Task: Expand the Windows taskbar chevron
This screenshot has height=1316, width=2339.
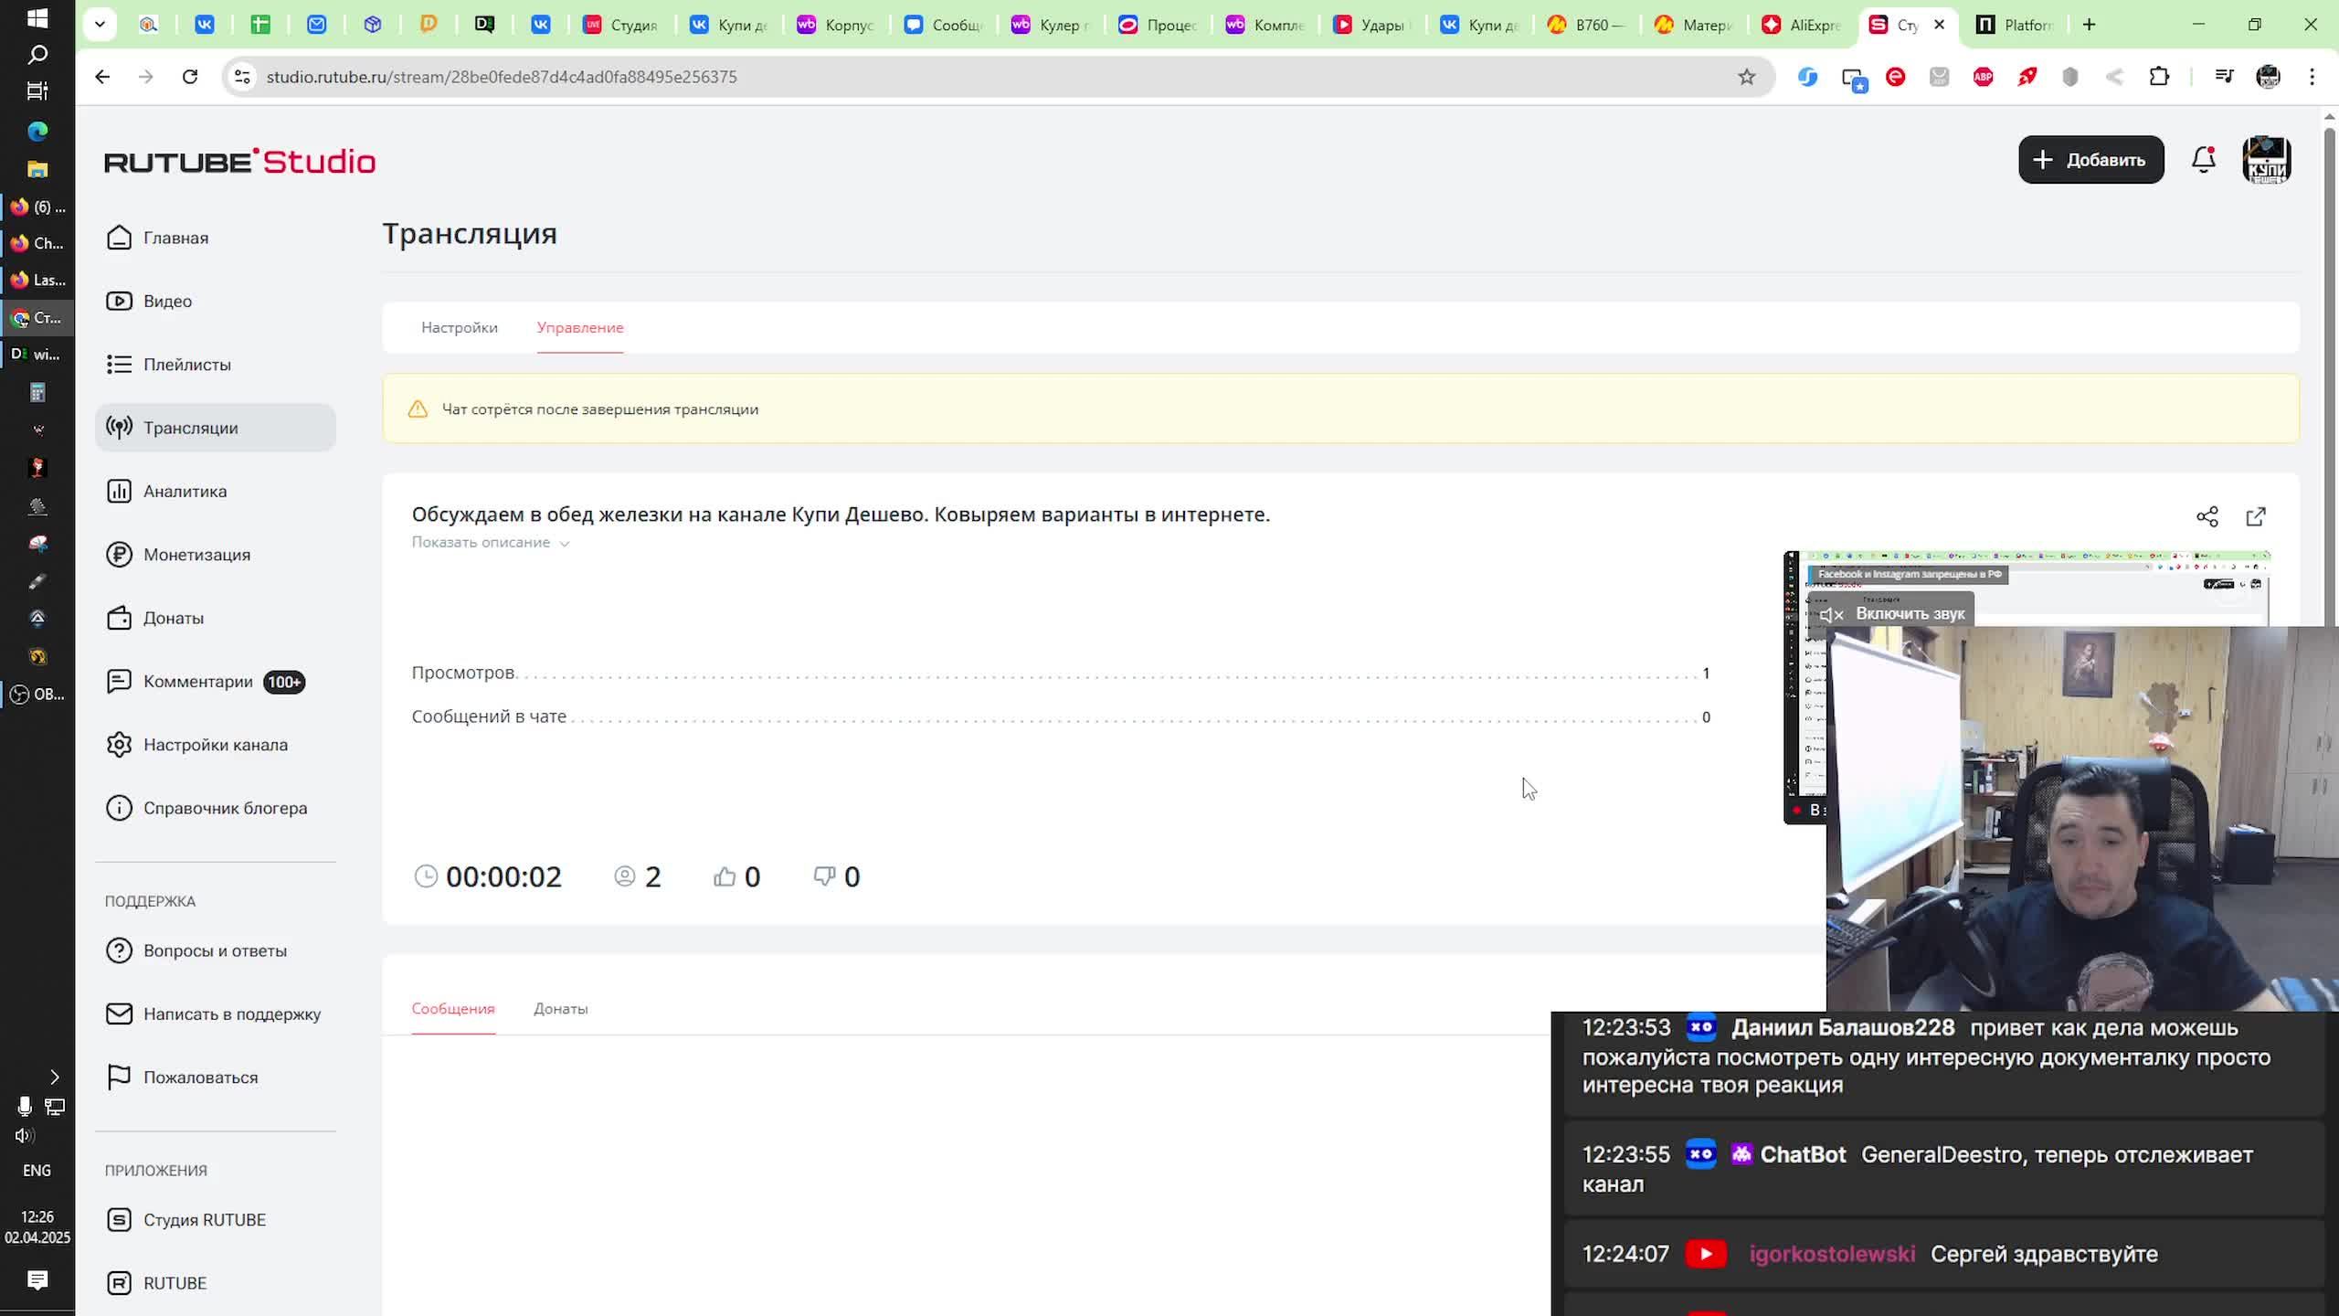Action: tap(54, 1077)
